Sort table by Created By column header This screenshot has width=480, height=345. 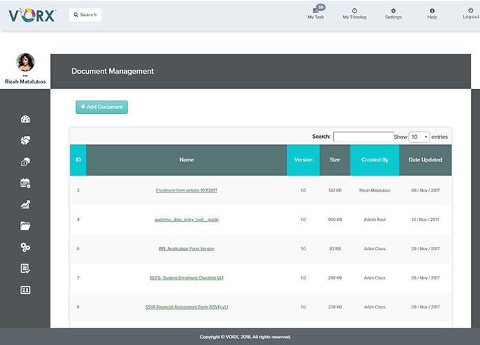(374, 159)
